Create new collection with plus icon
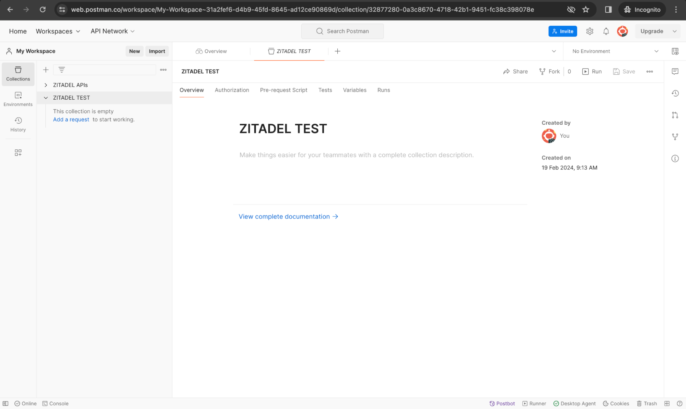The image size is (686, 409). click(46, 70)
